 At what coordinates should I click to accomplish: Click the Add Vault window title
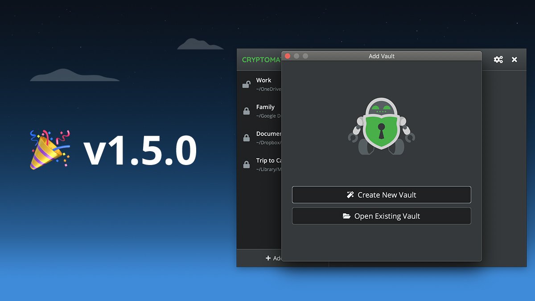pyautogui.click(x=382, y=56)
